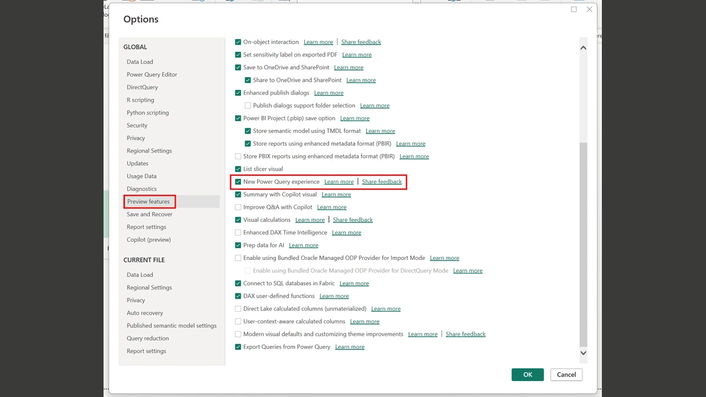Click scrollbar up arrow in options list
This screenshot has height=397, width=706.
pos(583,48)
